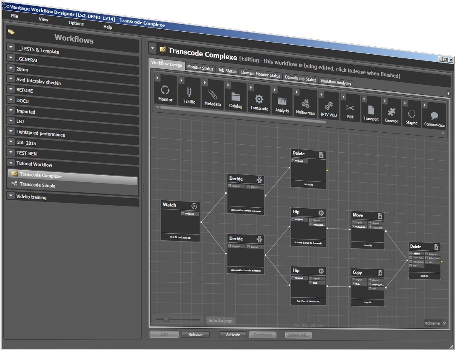
Task: Open the File menu
Action: [x=15, y=16]
